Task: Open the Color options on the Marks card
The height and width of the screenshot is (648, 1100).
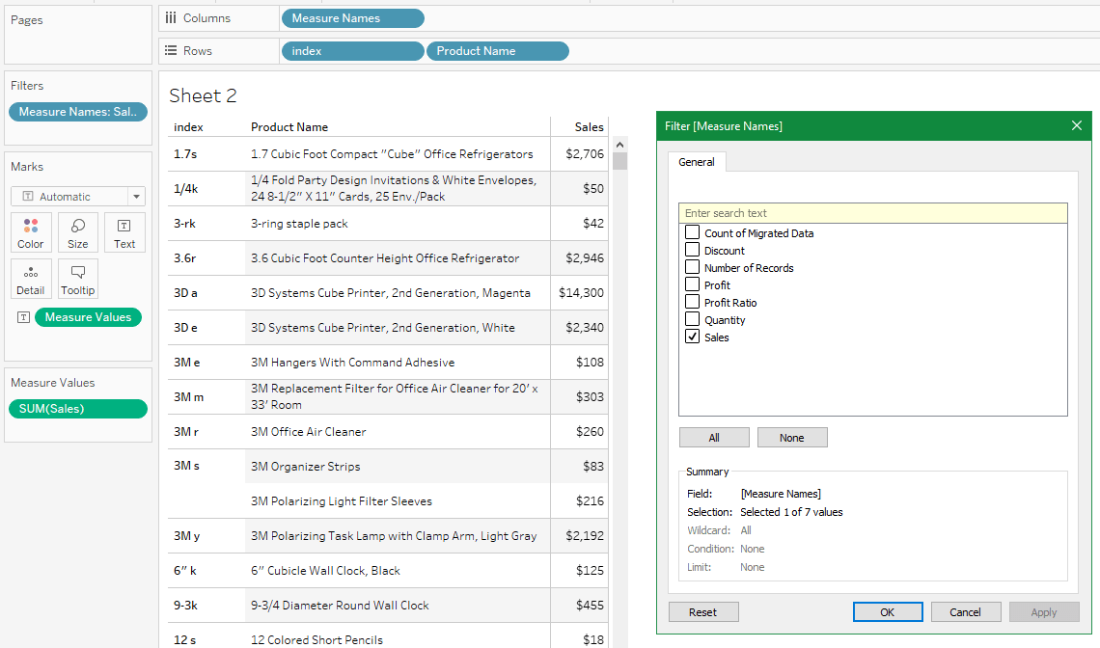Action: 30,231
